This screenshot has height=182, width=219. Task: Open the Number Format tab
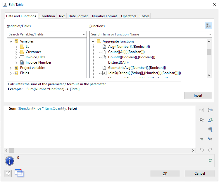click(104, 16)
